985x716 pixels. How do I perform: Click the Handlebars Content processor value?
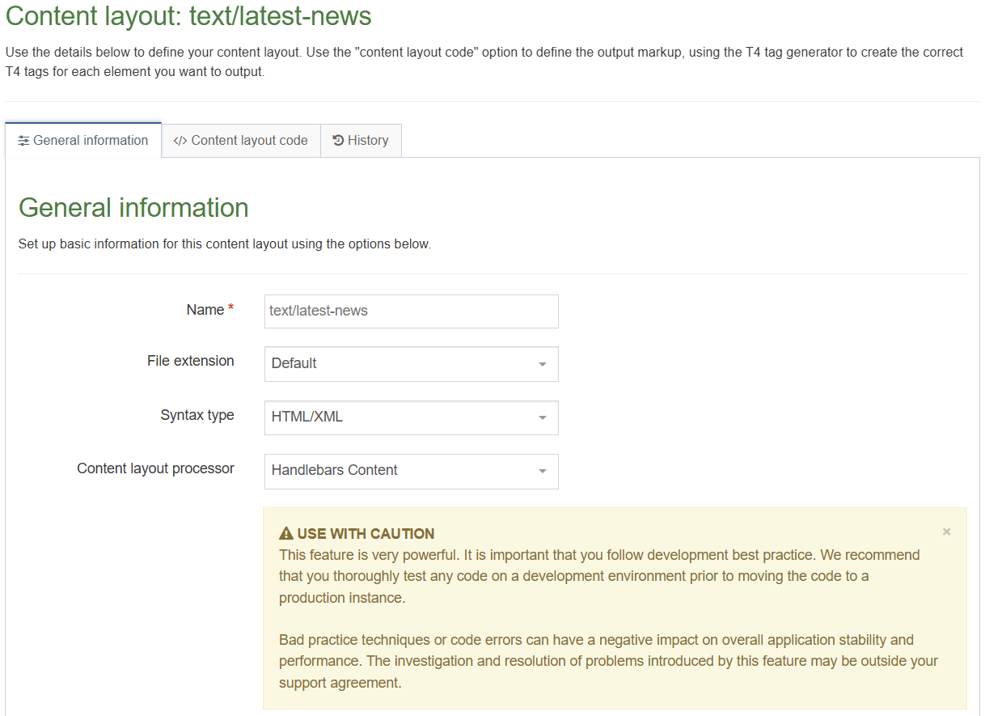(335, 470)
